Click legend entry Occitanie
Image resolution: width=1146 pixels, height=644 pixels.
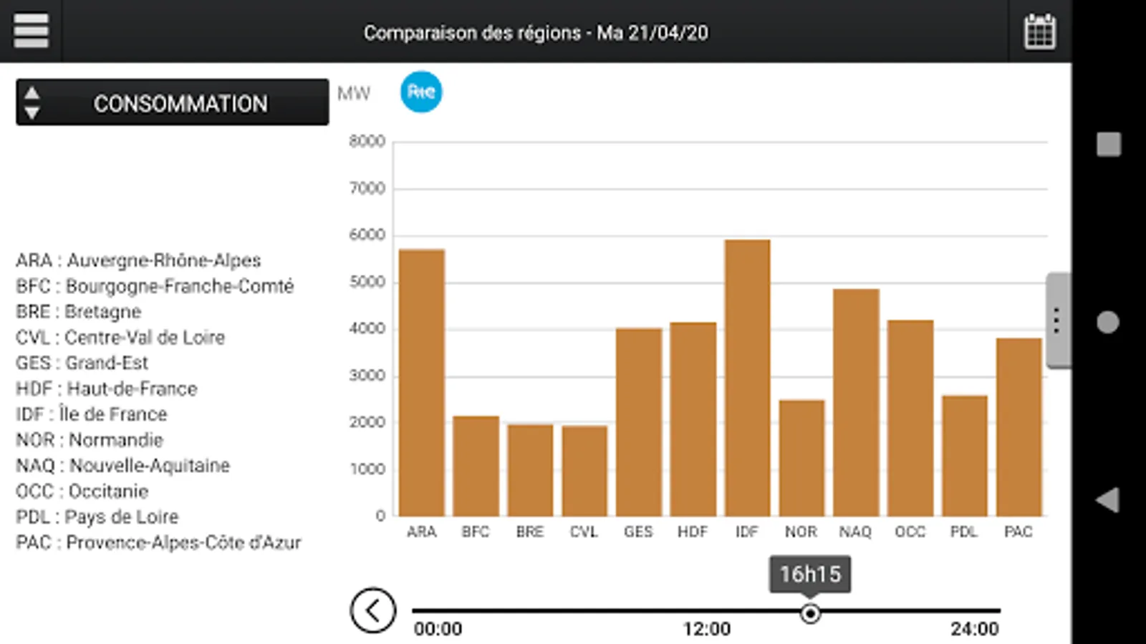coord(82,491)
